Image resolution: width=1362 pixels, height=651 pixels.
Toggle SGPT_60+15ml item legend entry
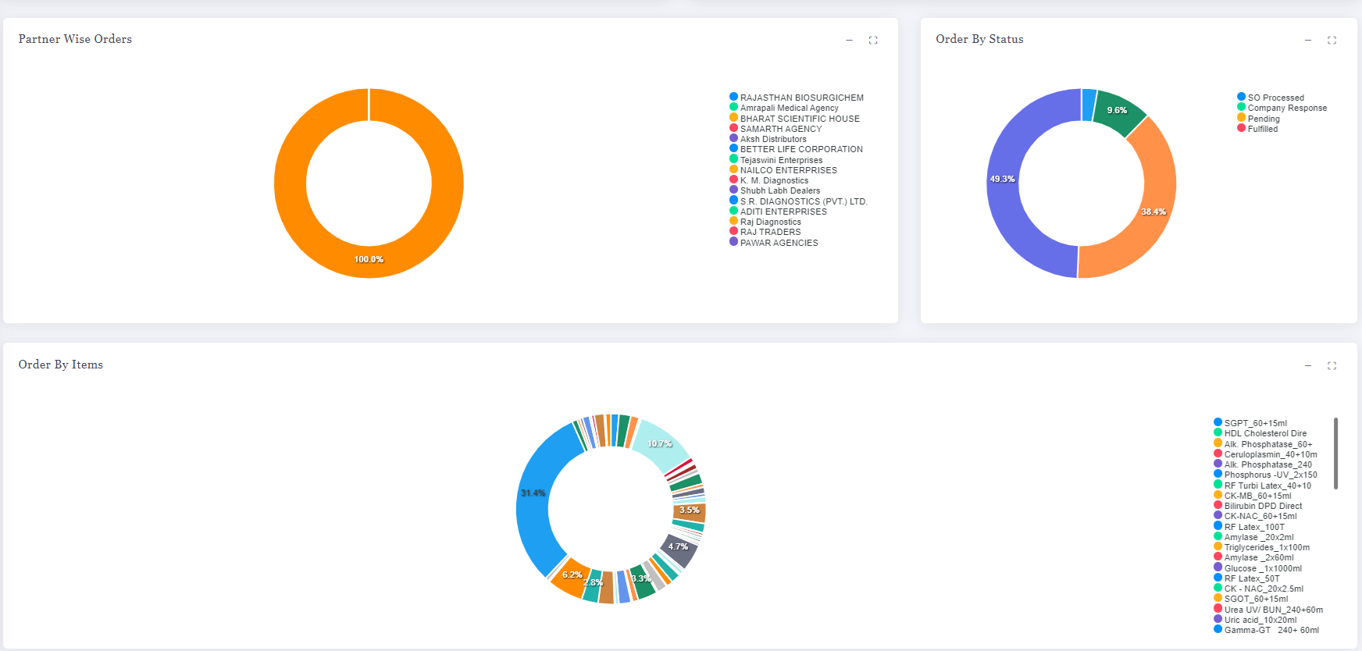click(1250, 423)
